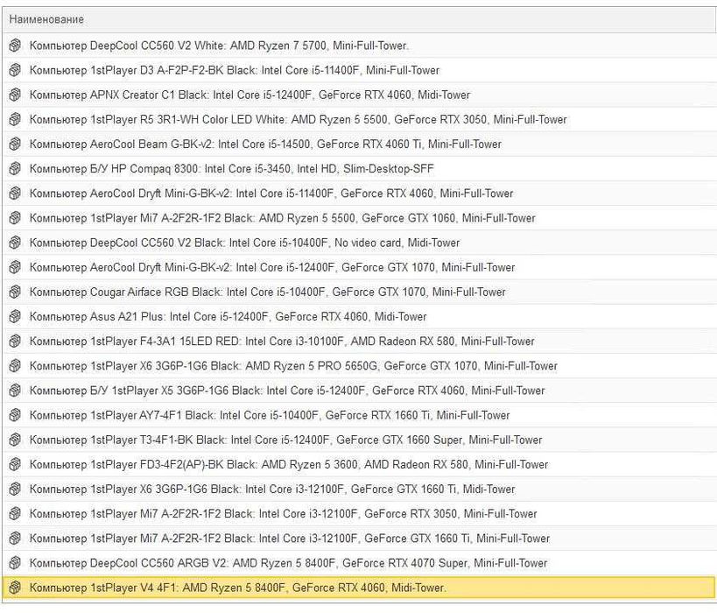This screenshot has height=613, width=717.
Task: Select 1stPlayer Mi7 i3-12100F RTX 3050 text
Action: (283, 515)
